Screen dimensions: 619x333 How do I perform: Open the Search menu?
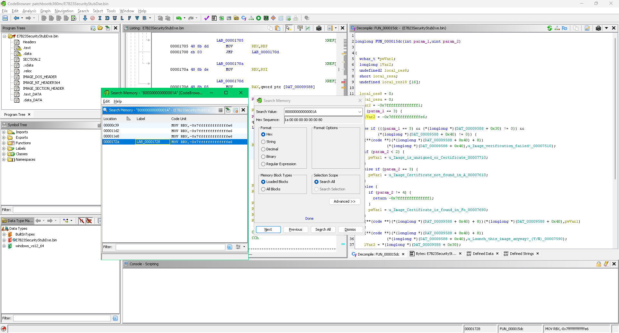point(83,11)
